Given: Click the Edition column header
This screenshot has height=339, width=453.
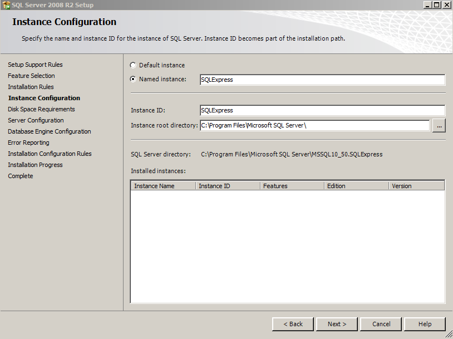Looking at the screenshot, I should pyautogui.click(x=357, y=186).
